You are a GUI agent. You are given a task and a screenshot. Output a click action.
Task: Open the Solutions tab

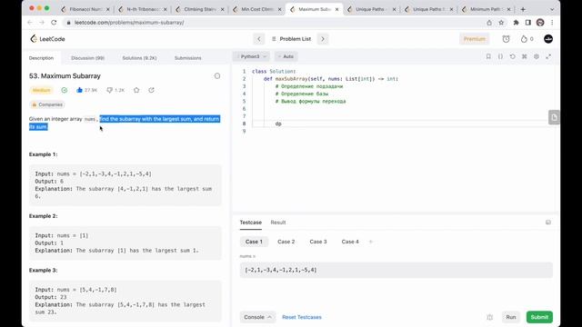139,58
